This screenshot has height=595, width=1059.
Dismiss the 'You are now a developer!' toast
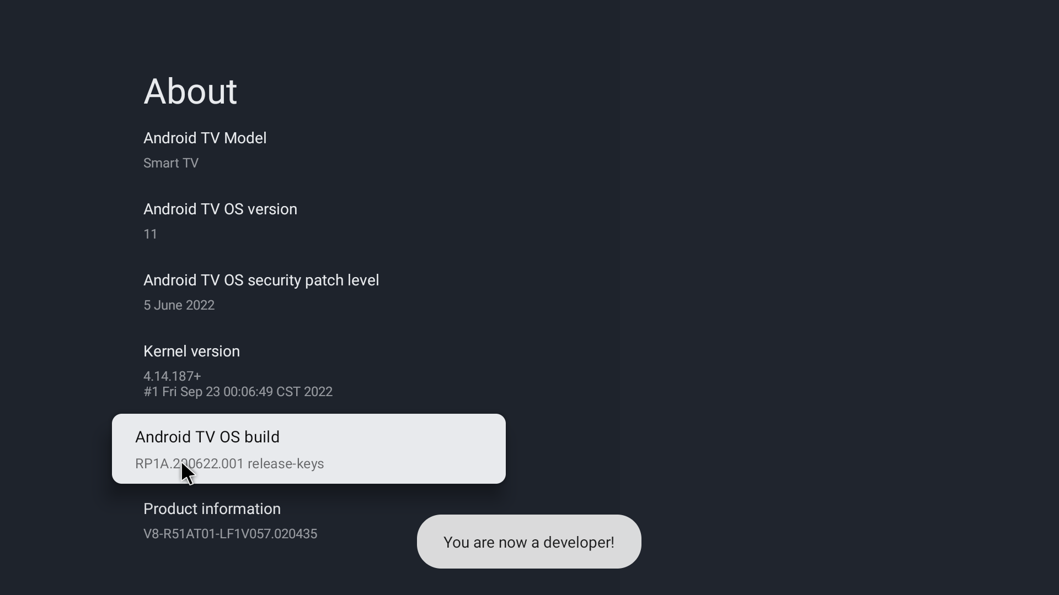pyautogui.click(x=528, y=542)
